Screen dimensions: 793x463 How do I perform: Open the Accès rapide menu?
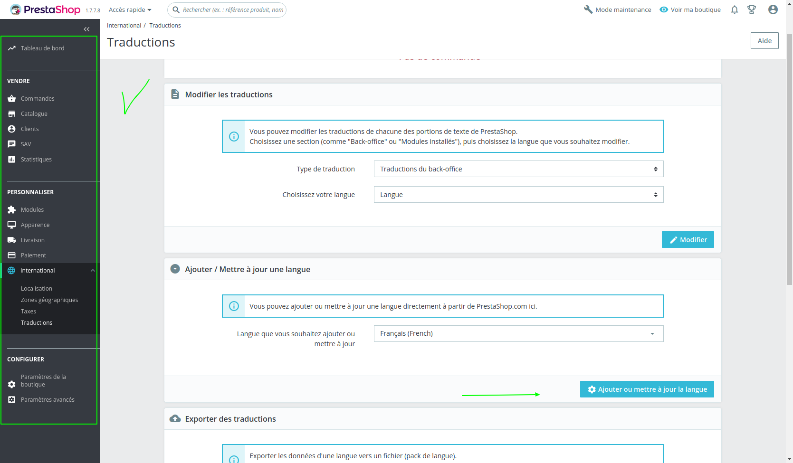tap(129, 9)
